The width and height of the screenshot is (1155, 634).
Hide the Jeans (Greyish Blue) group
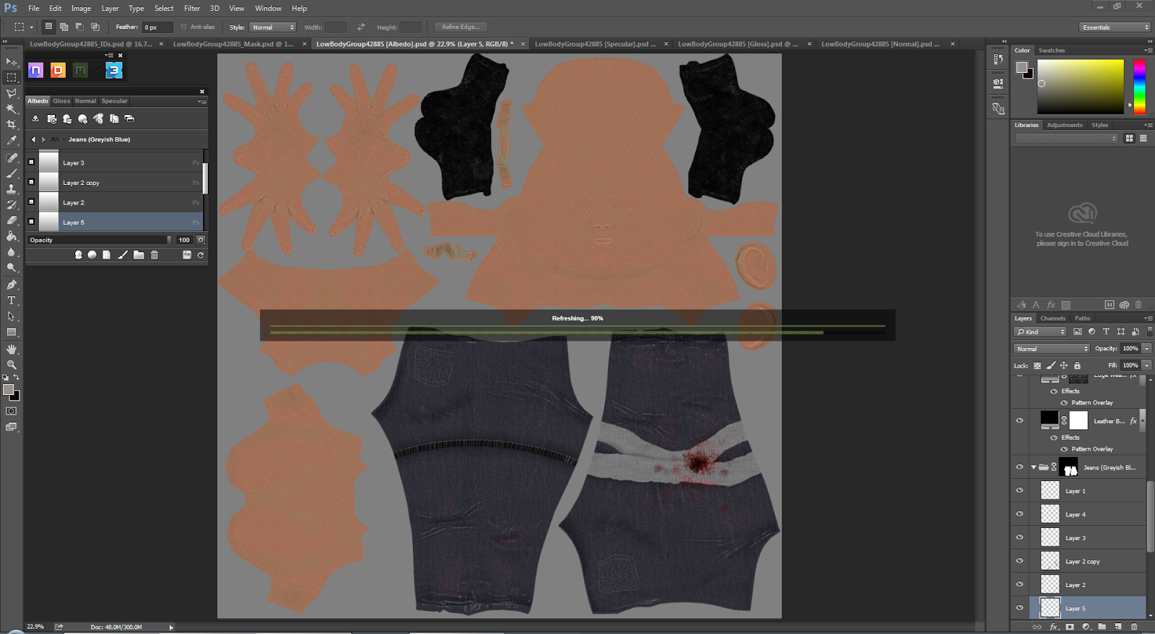(1019, 467)
